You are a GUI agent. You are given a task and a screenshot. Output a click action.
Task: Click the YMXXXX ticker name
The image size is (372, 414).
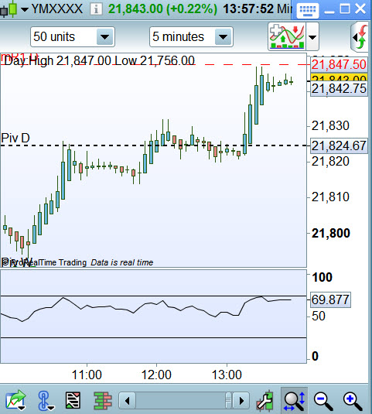(57, 9)
